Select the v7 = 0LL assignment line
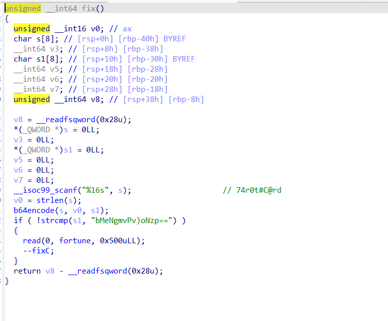The width and height of the screenshot is (388, 321). click(34, 180)
